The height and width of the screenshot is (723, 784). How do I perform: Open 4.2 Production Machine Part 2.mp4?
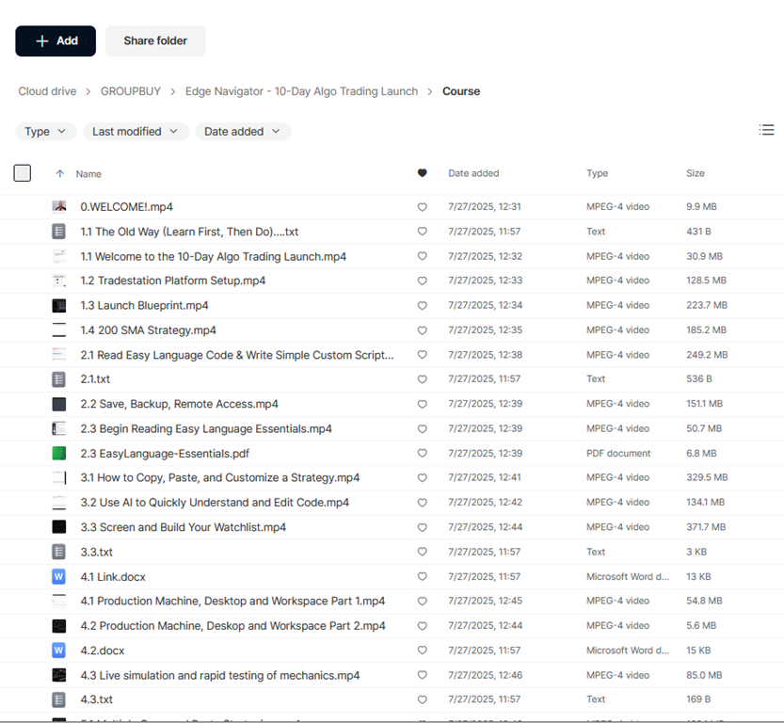[233, 626]
